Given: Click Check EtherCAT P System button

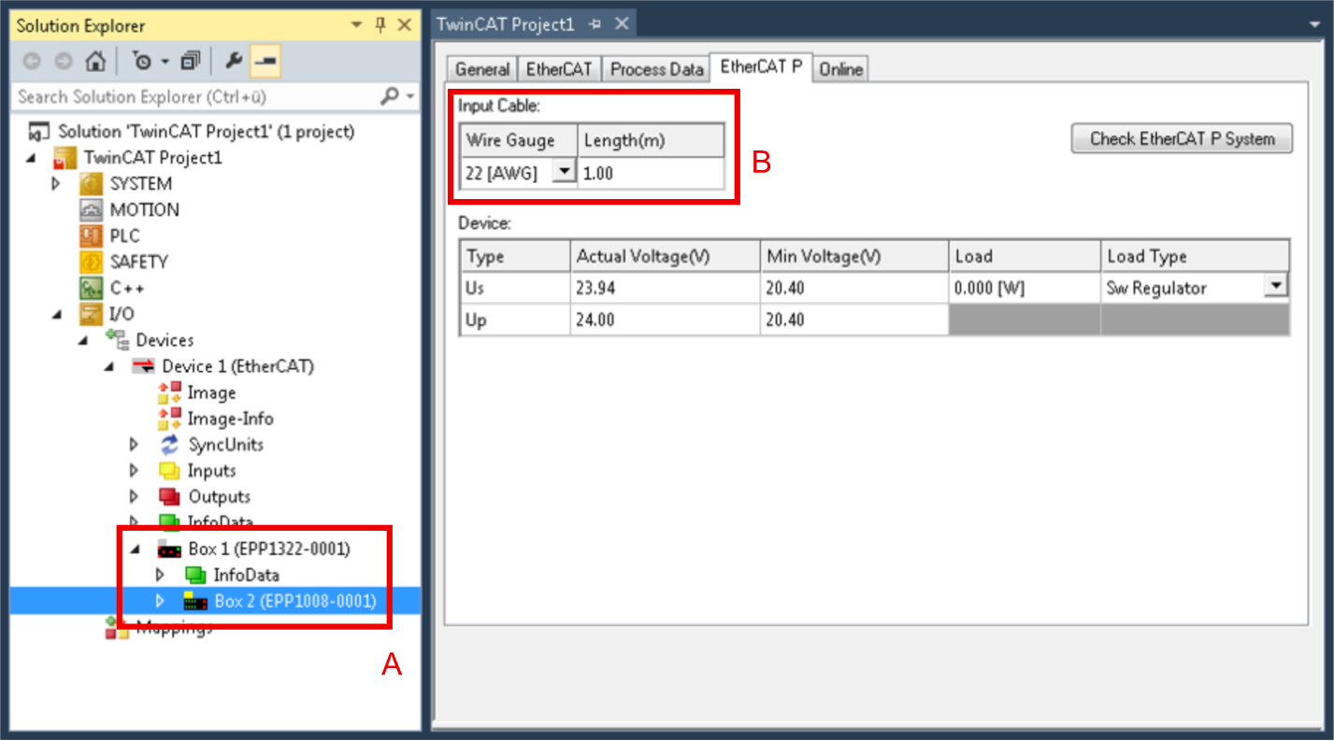Looking at the screenshot, I should point(1182,139).
